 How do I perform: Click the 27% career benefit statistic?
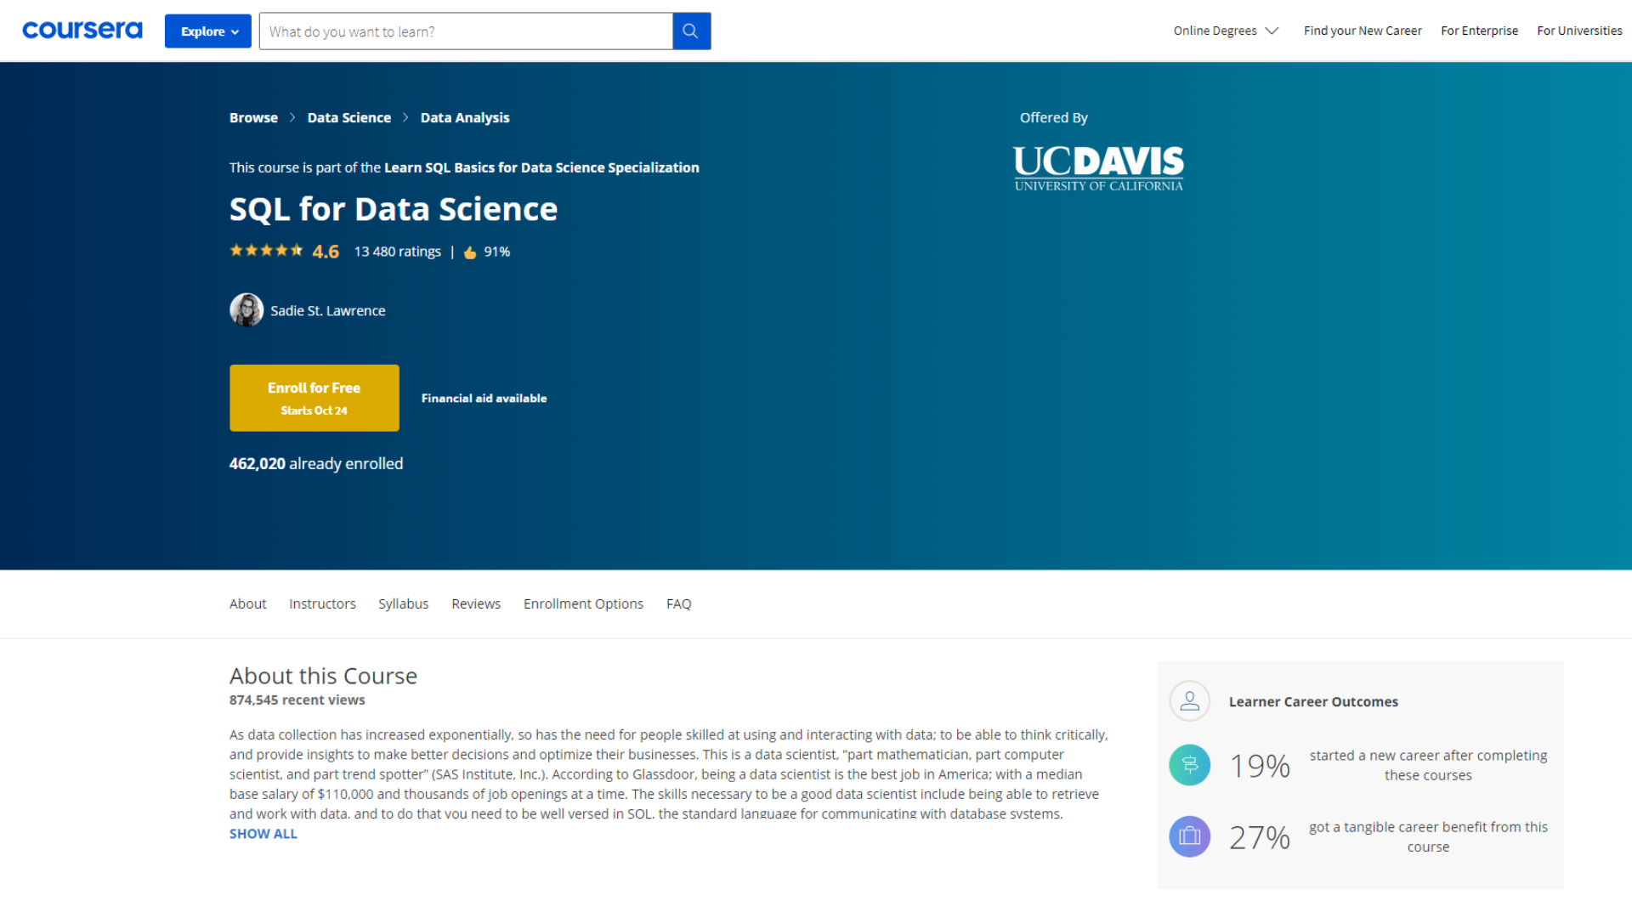coord(1261,837)
